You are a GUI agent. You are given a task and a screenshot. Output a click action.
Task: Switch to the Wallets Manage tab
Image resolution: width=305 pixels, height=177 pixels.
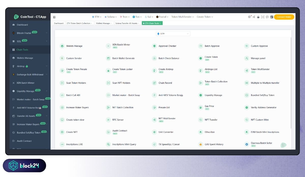104,23
